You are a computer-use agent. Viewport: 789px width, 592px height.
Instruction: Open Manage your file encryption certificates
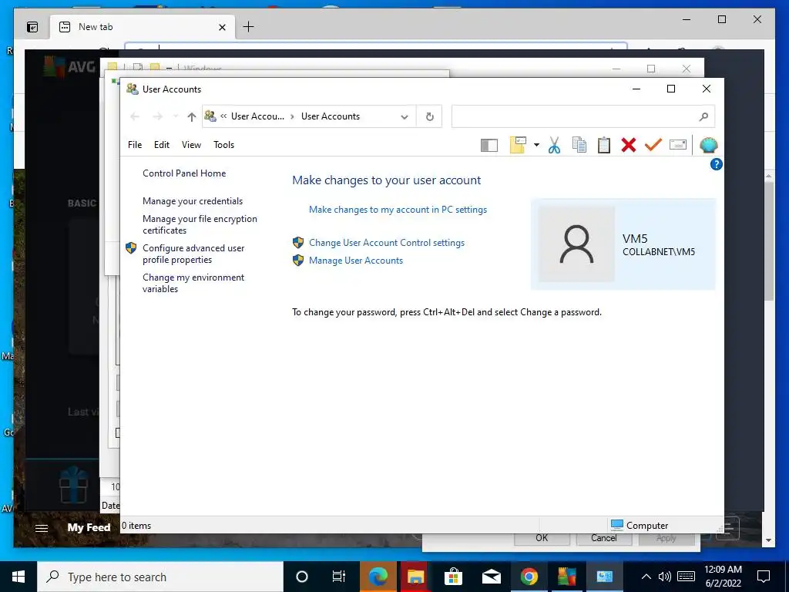coord(200,224)
